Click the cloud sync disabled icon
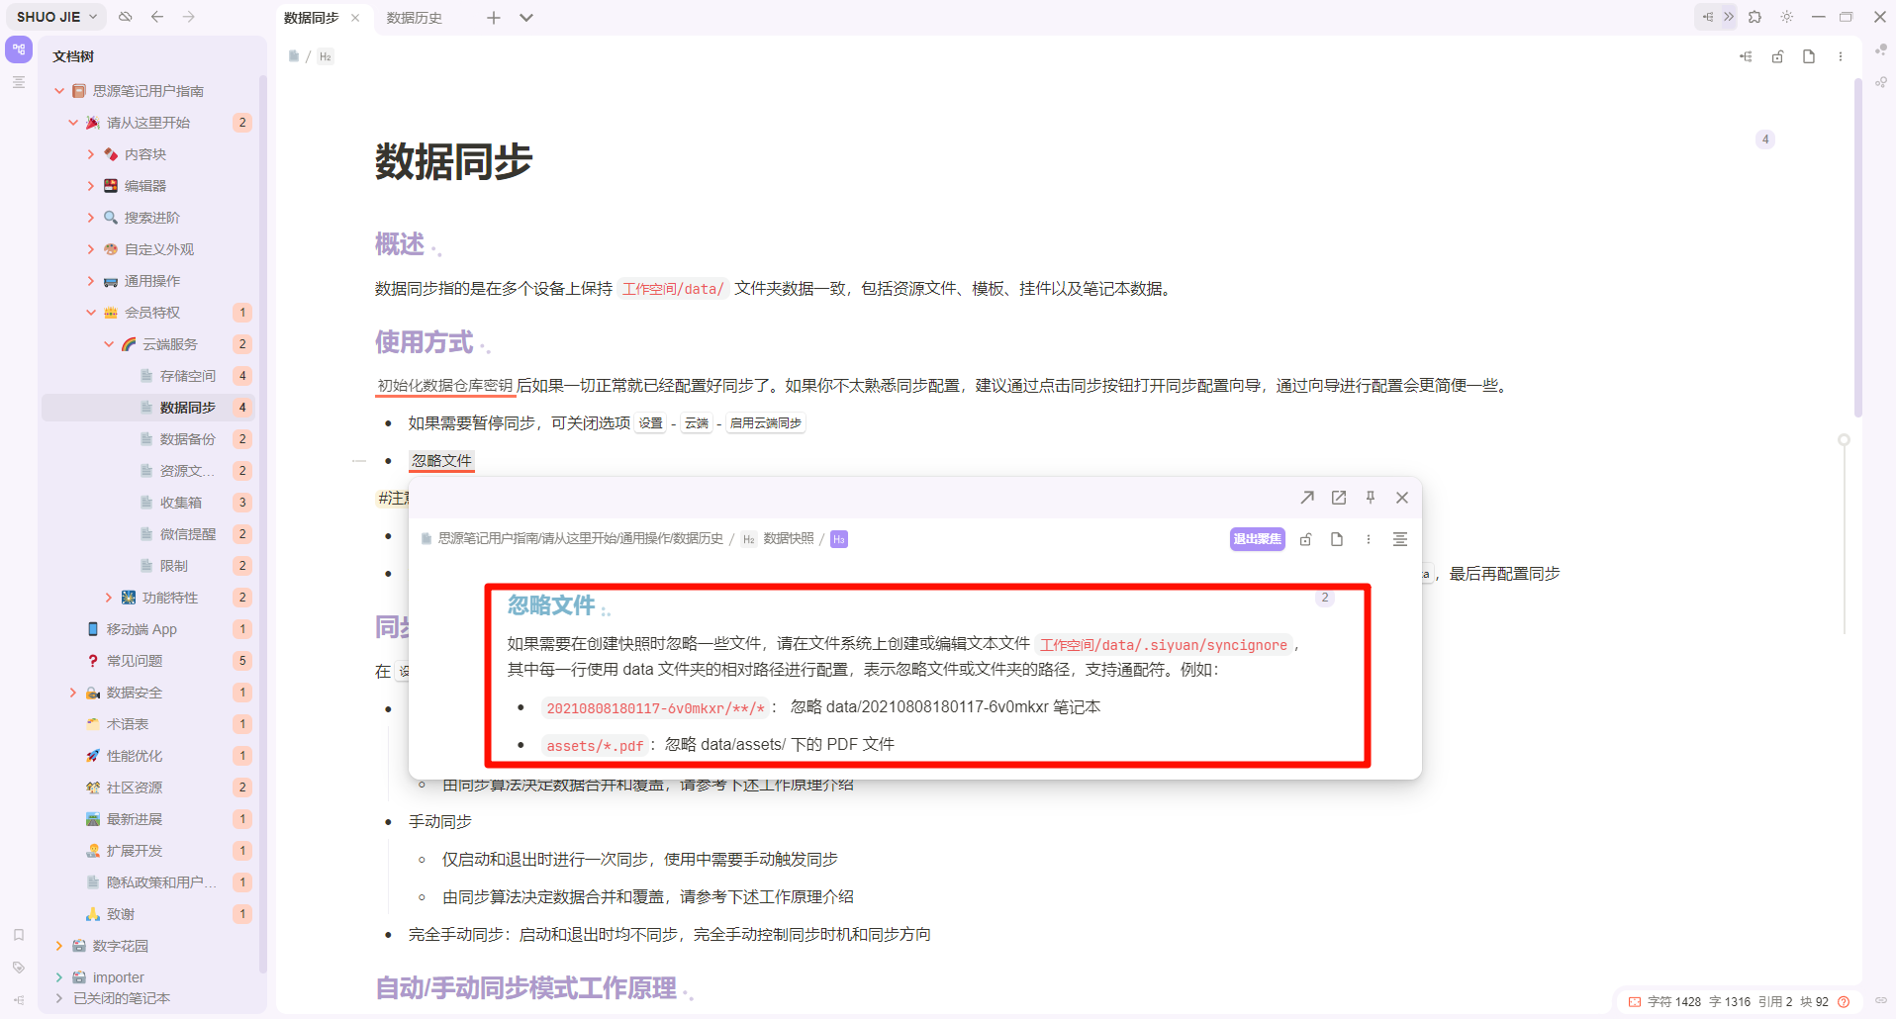Image resolution: width=1896 pixels, height=1019 pixels. coord(126,17)
